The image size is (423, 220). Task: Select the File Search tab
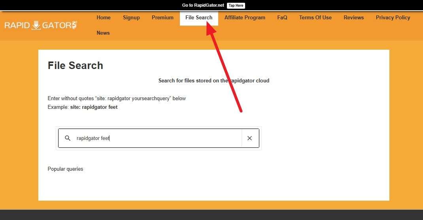click(x=199, y=18)
